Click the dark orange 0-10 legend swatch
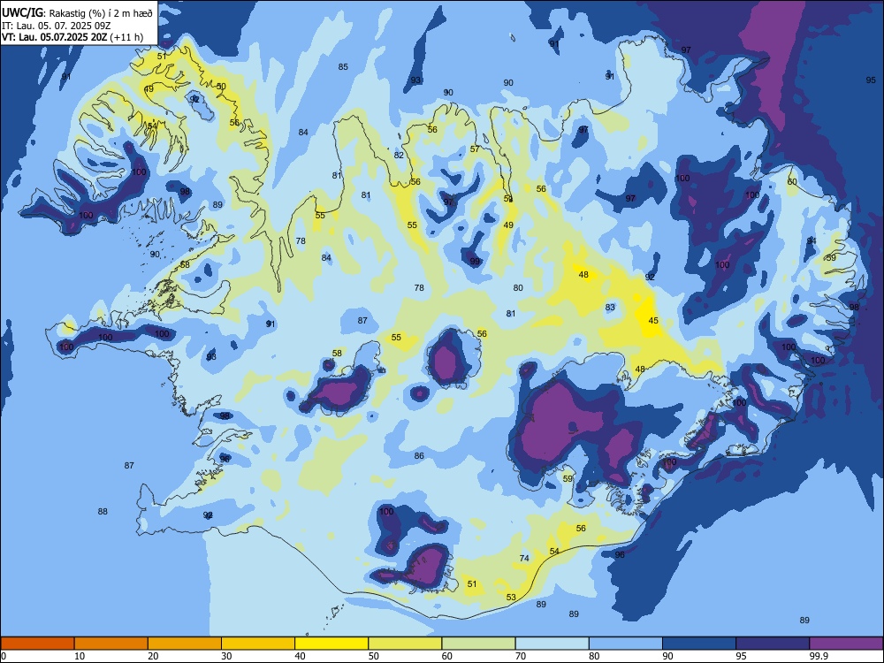 click(37, 644)
